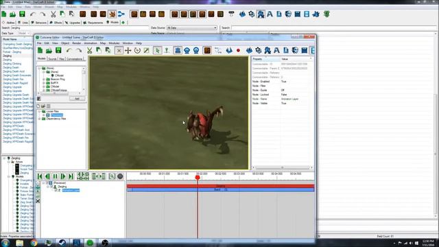Open Data Source dropdown in Data window

point(192,27)
